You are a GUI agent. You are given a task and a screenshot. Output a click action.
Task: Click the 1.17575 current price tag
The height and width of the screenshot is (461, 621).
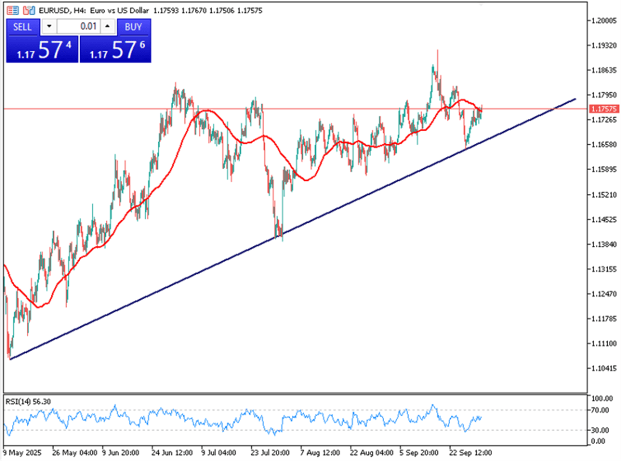point(603,109)
